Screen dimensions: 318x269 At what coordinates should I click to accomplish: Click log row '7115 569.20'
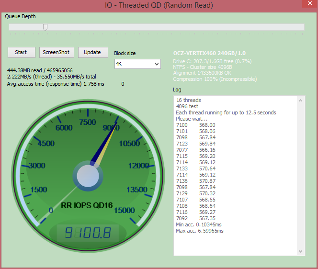tap(195, 157)
